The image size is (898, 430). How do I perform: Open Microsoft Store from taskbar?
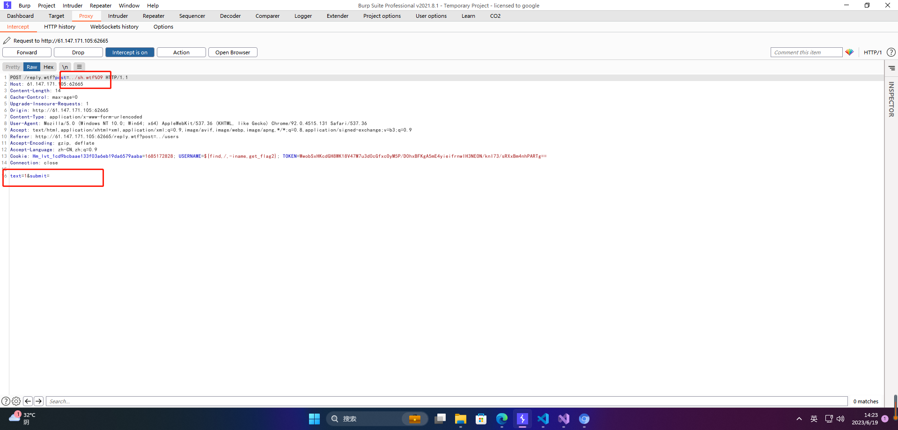click(481, 419)
